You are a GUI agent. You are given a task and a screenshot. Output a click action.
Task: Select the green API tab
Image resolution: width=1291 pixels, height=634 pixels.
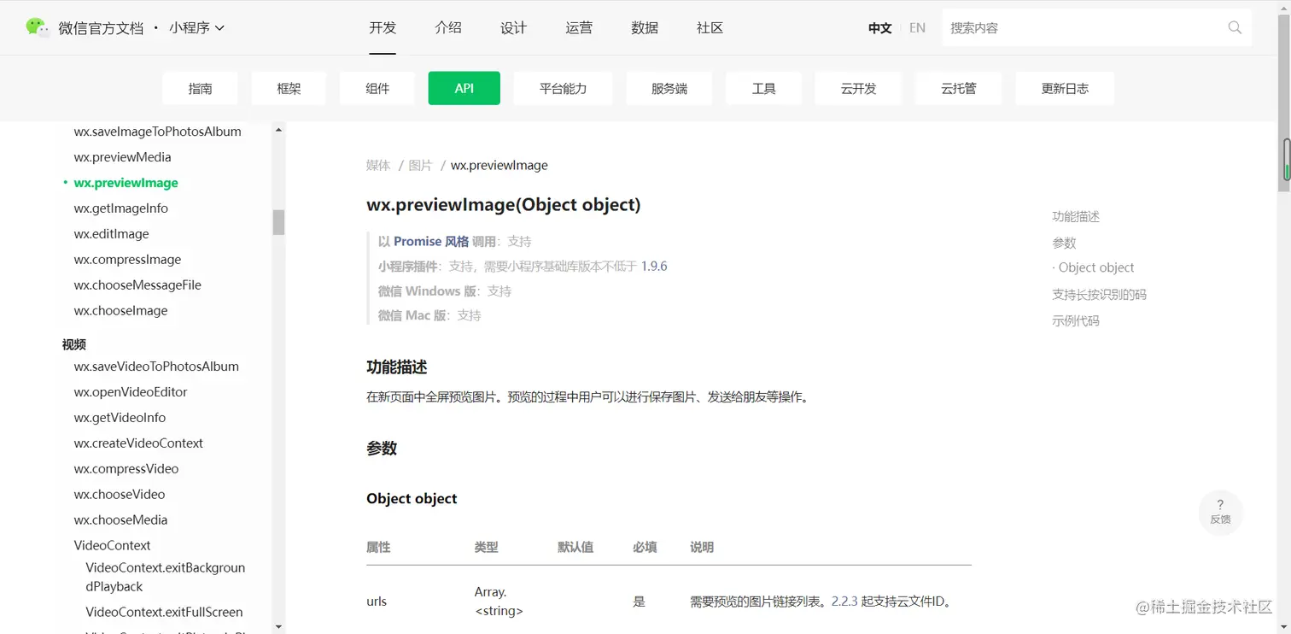click(x=464, y=88)
